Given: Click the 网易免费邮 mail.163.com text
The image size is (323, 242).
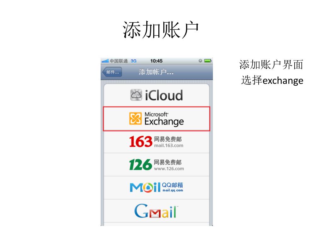Looking at the screenshot, I should [x=168, y=142].
